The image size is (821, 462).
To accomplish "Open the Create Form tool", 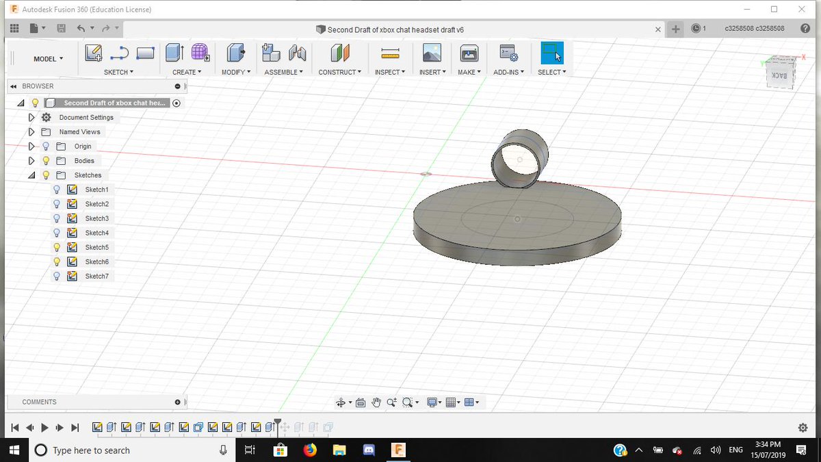I will 200,53.
